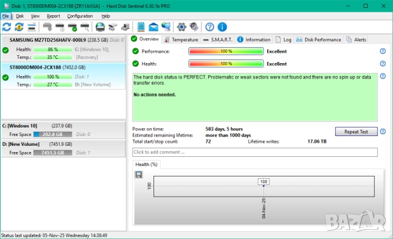Open Configuration via the gear toolbar icon
The width and height of the screenshot is (393, 239).
point(182,27)
